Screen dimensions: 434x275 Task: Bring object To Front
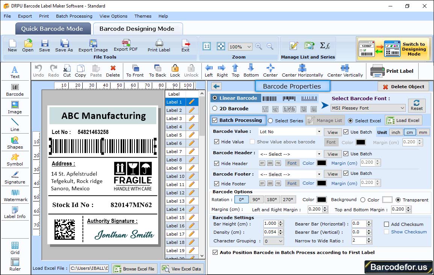coord(135,71)
